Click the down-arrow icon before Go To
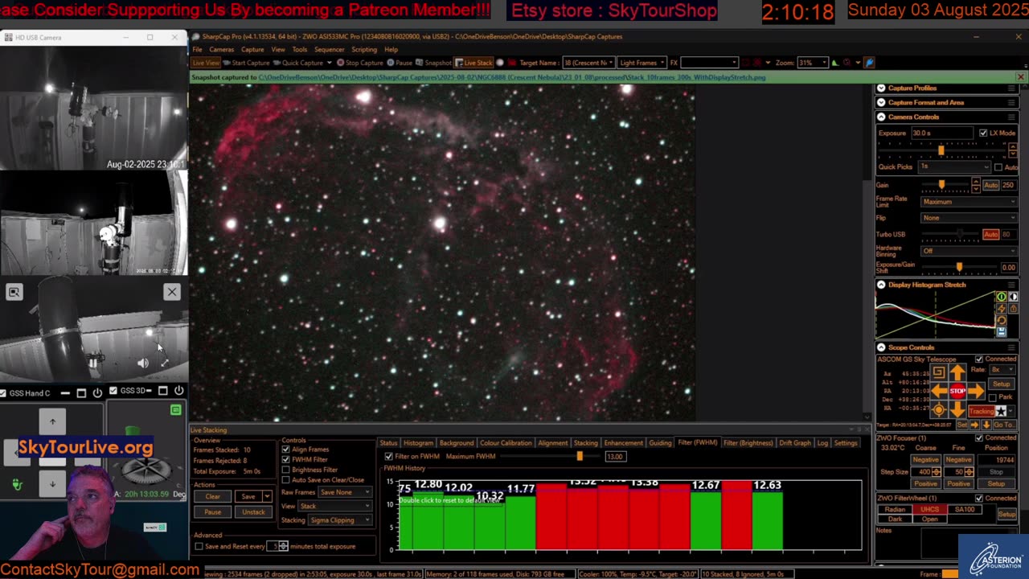 (986, 425)
